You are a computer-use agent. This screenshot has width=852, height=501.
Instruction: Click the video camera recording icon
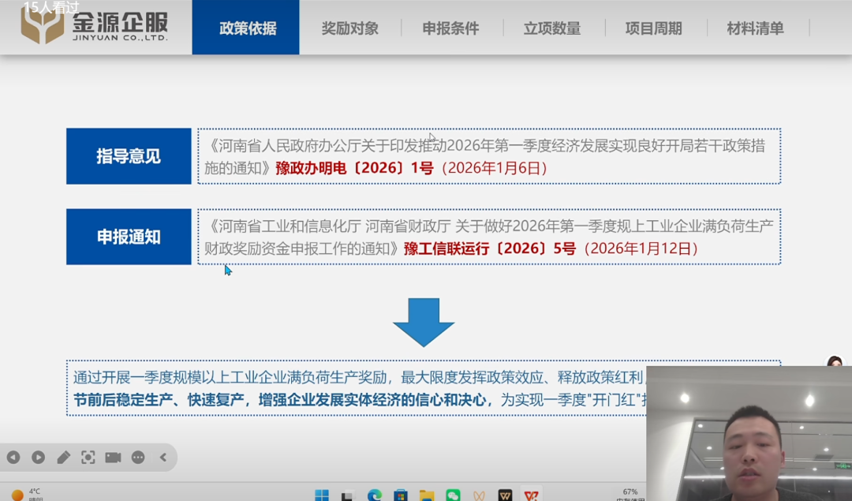tap(113, 457)
